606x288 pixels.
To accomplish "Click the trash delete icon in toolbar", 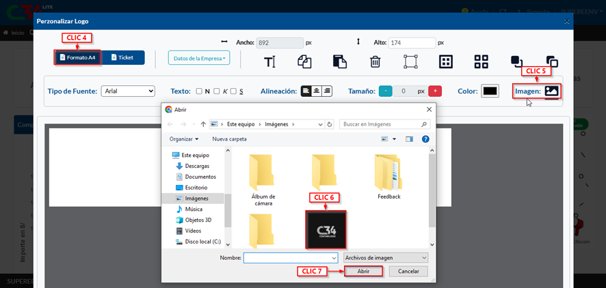I will 375,62.
